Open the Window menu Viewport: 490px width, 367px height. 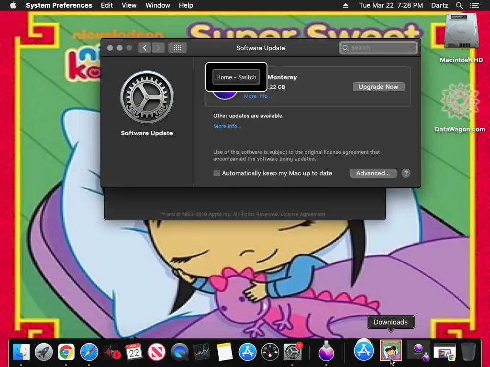pyautogui.click(x=158, y=5)
